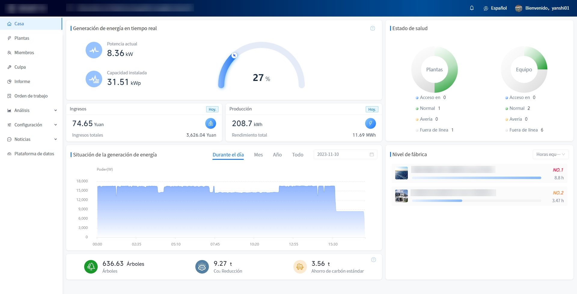
Task: Open Culpa in the sidebar
Action: pyautogui.click(x=31, y=67)
